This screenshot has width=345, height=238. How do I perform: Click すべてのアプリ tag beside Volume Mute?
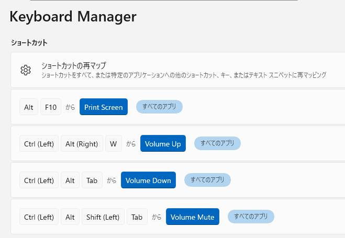click(x=251, y=217)
